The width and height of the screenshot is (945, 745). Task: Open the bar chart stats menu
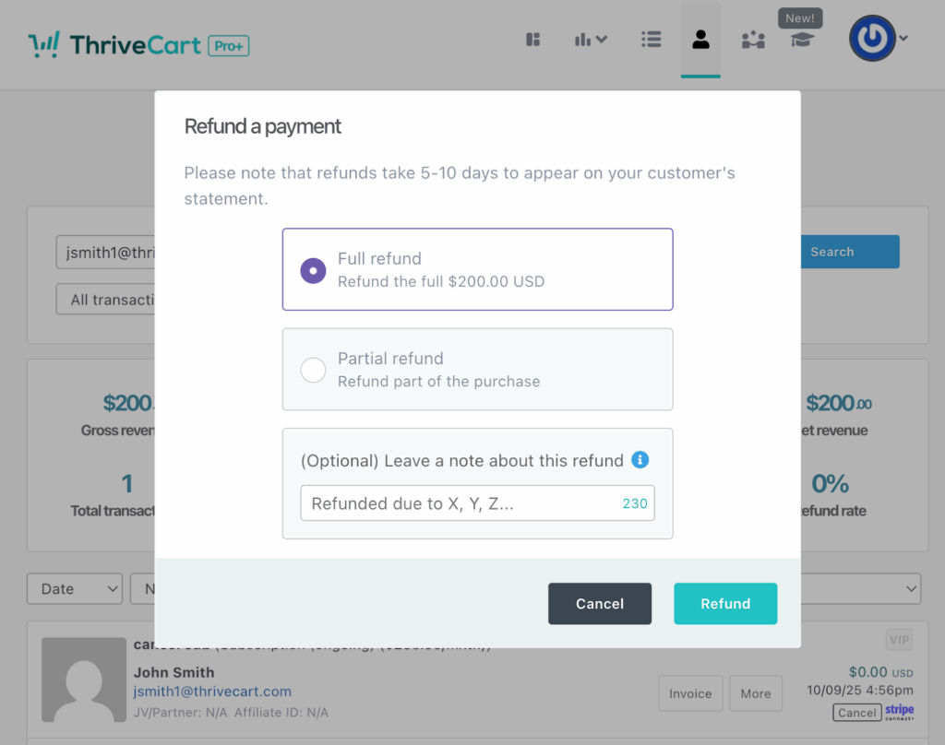point(591,40)
